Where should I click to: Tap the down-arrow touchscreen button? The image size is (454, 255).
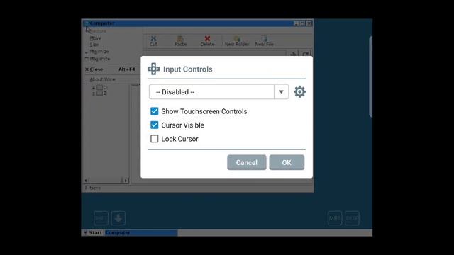pyautogui.click(x=118, y=218)
